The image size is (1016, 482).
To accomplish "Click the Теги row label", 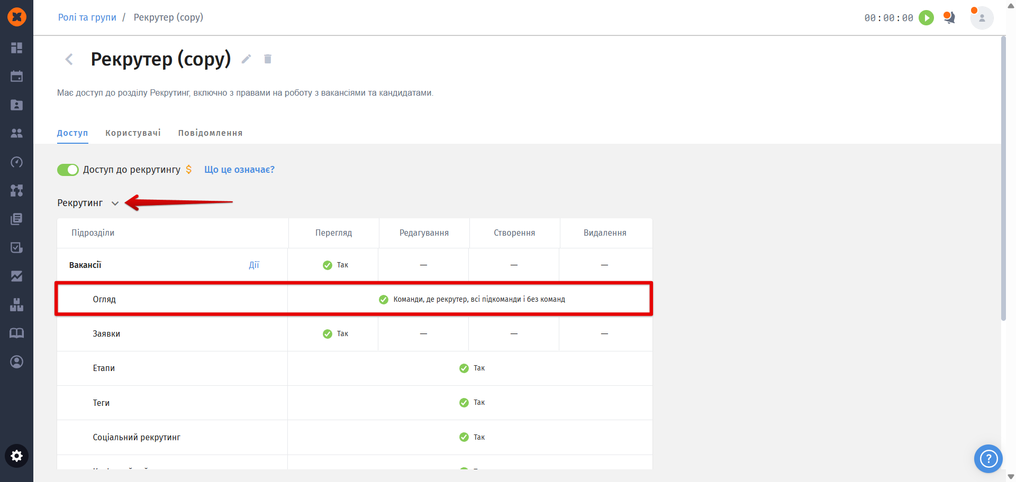I will click(x=101, y=403).
